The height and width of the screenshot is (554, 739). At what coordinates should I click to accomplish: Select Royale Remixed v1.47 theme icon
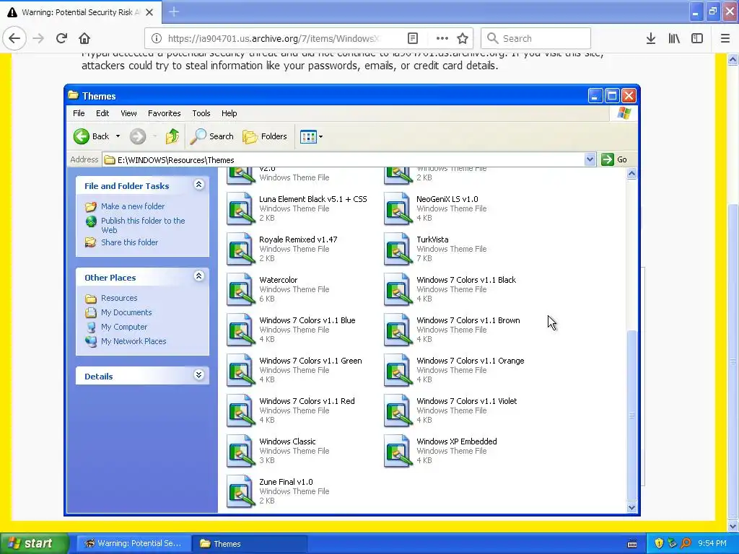(x=241, y=249)
